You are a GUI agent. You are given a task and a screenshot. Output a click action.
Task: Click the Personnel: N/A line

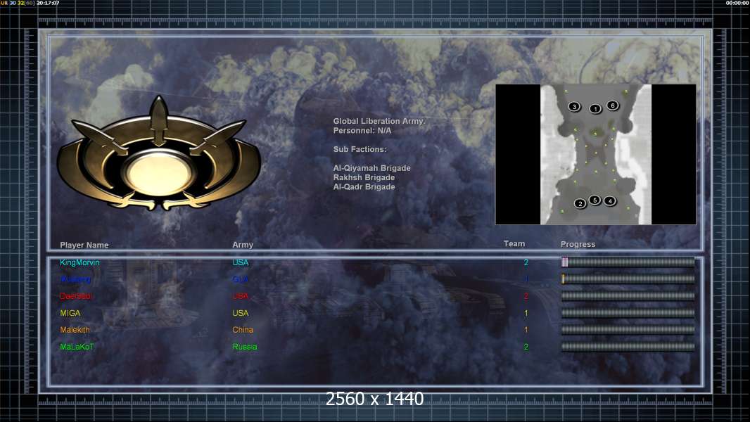(362, 131)
